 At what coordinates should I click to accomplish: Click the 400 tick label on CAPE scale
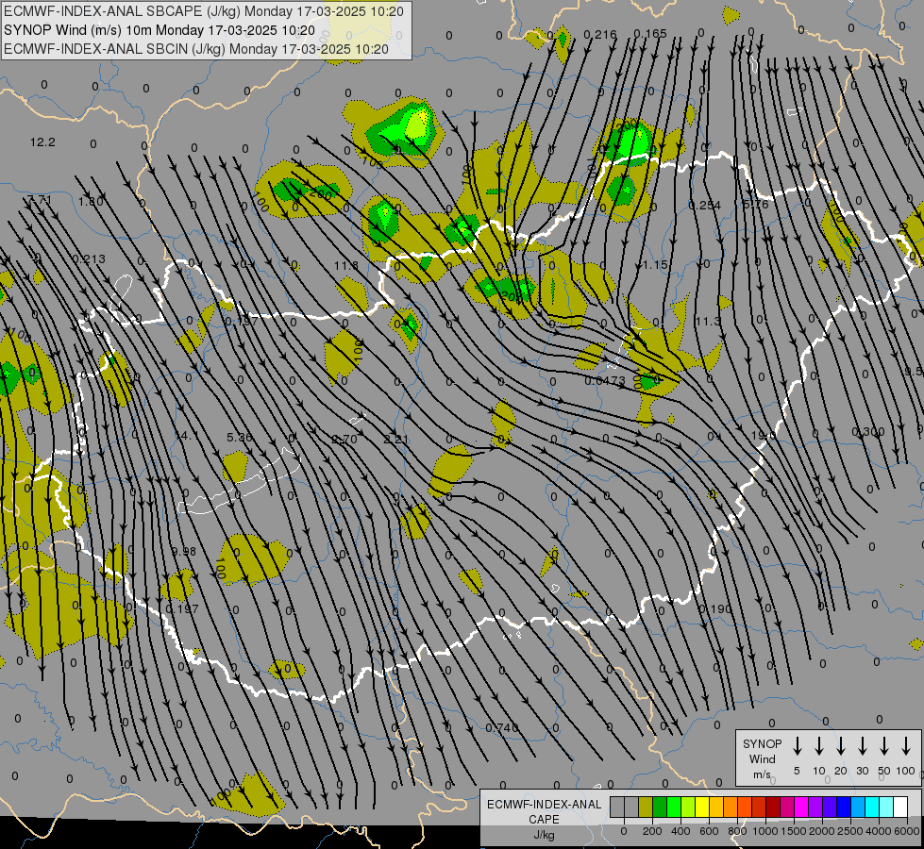[x=680, y=831]
